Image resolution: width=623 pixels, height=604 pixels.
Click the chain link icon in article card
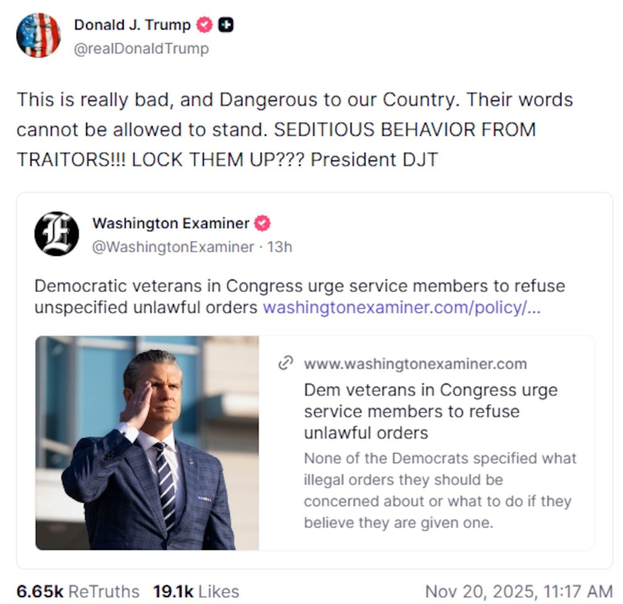click(x=286, y=363)
